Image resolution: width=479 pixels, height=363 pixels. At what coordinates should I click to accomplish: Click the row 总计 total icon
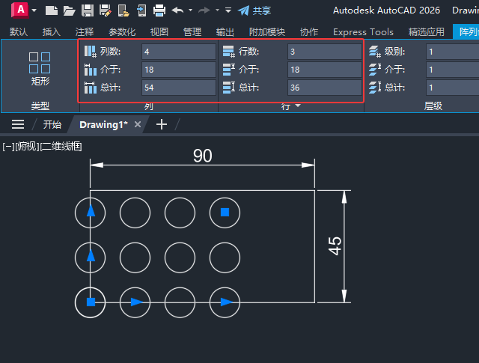pyautogui.click(x=229, y=88)
